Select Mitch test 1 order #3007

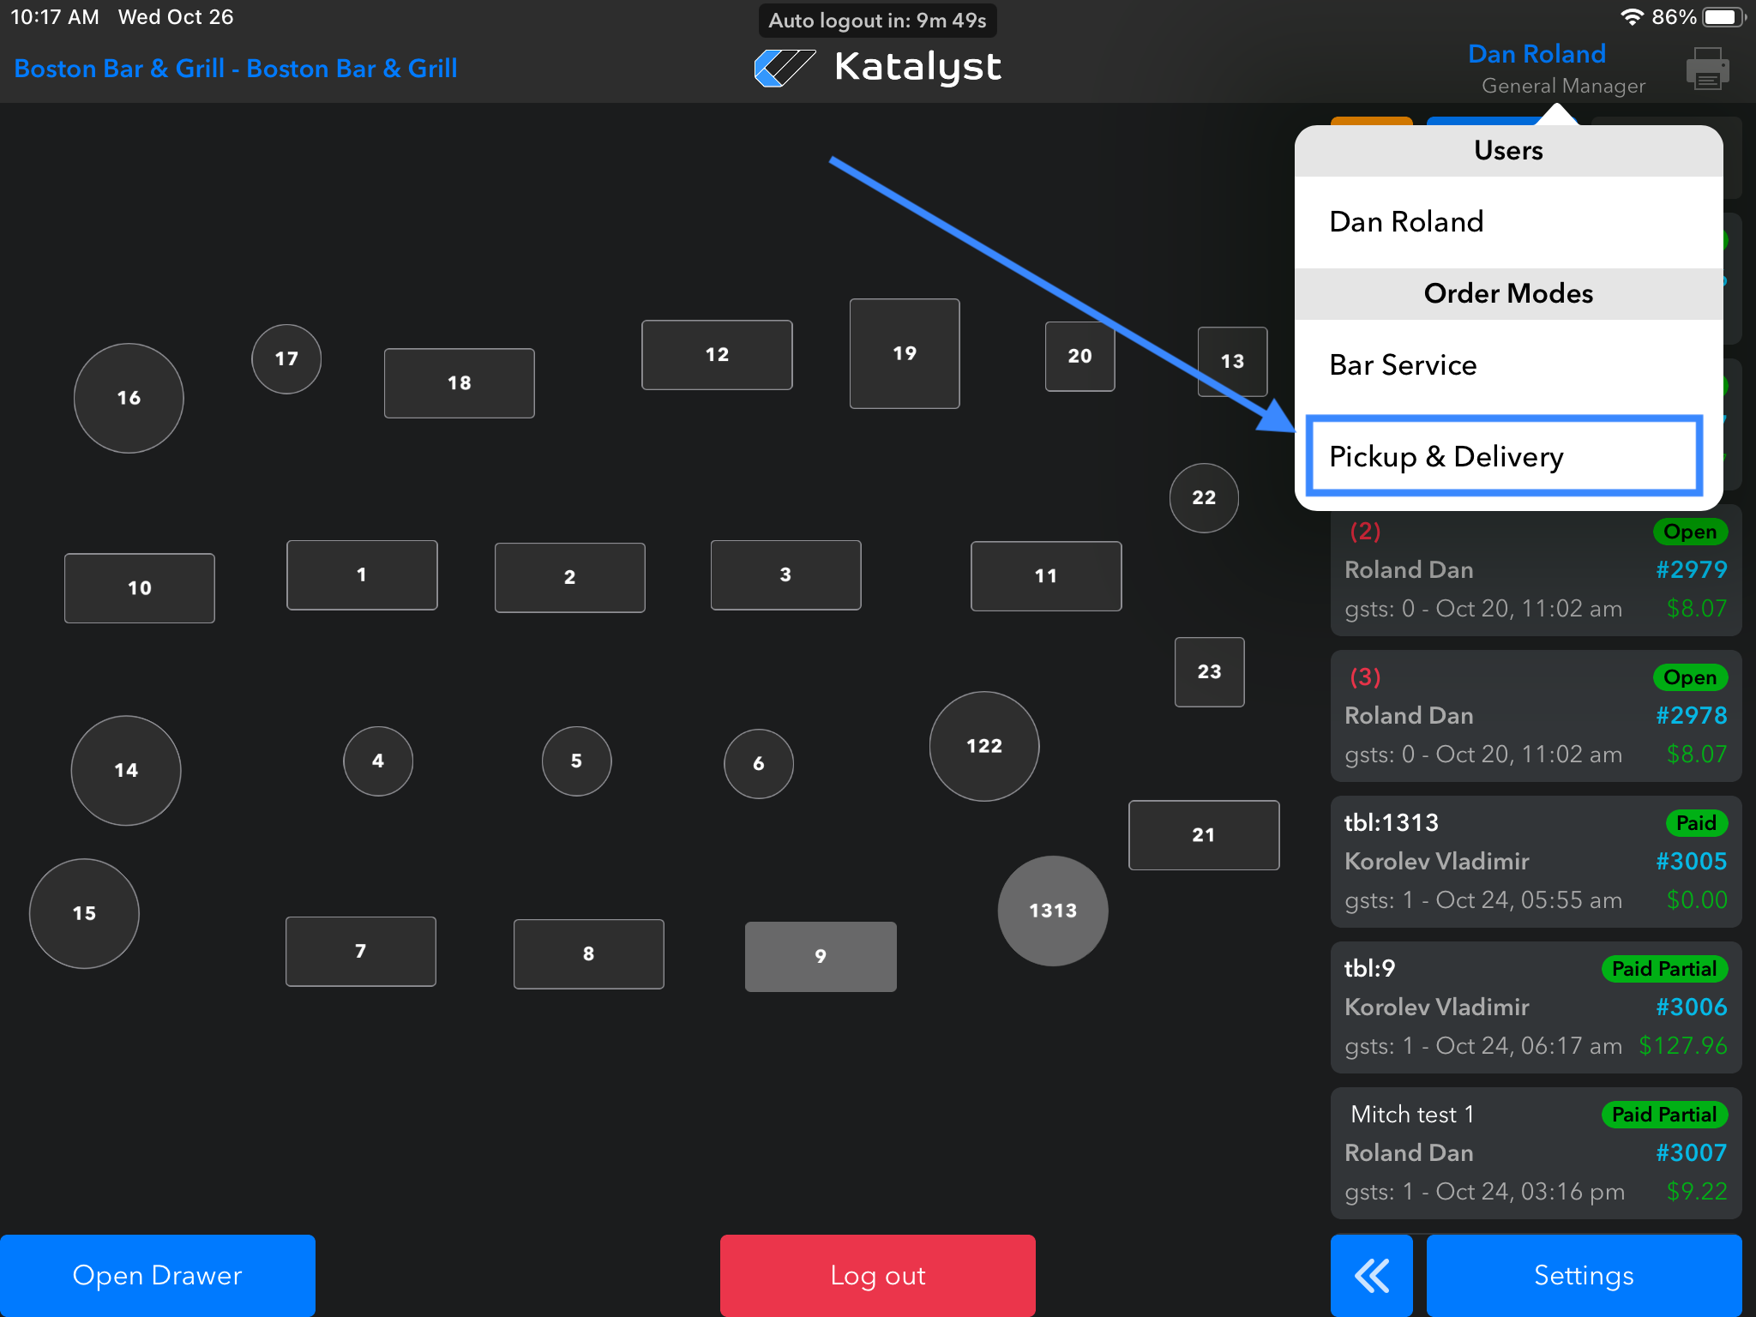(1535, 1153)
